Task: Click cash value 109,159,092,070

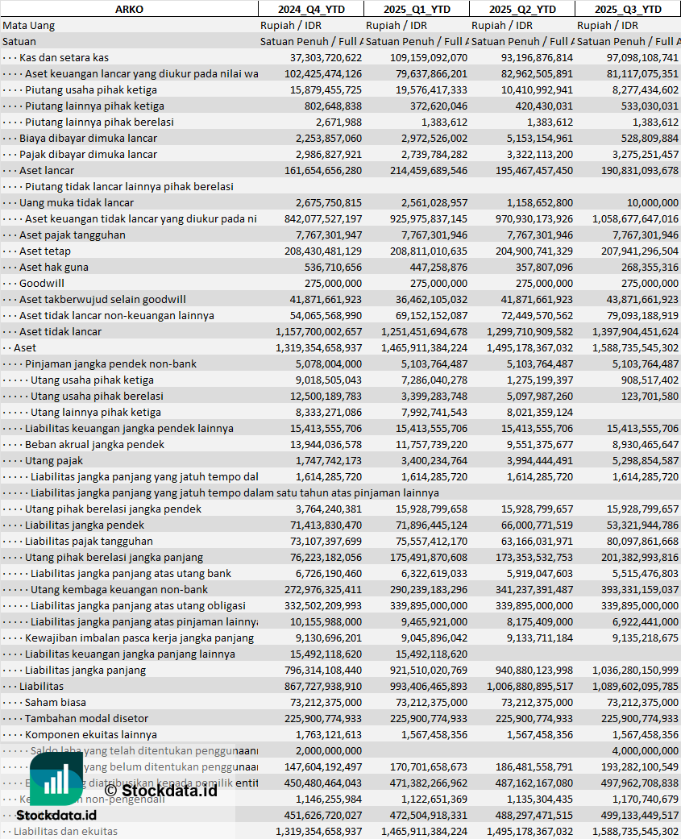Action: [x=428, y=58]
